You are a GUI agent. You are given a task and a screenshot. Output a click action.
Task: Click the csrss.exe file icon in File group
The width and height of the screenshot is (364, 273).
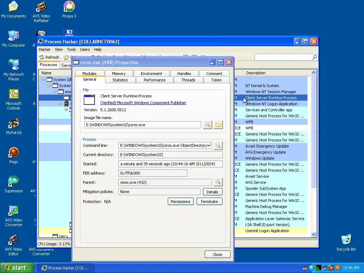(89, 100)
